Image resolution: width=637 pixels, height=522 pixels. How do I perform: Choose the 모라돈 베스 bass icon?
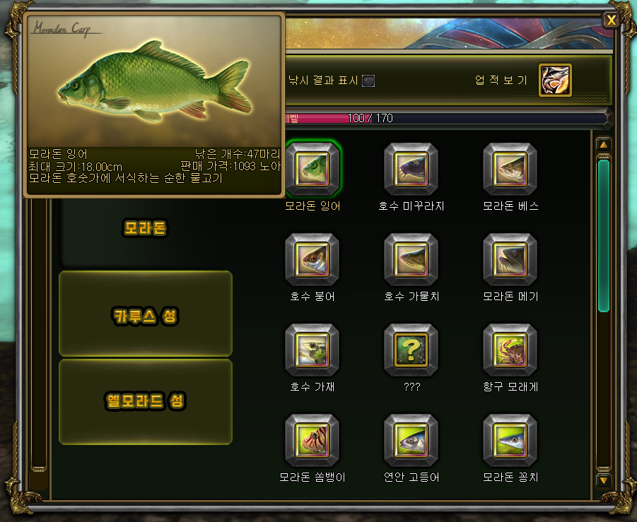pyautogui.click(x=510, y=169)
